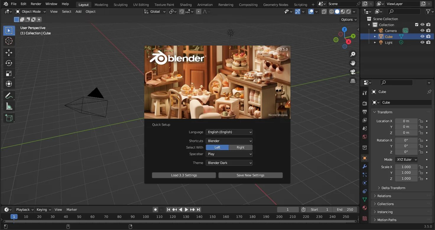The width and height of the screenshot is (435, 230).
Task: Select the Measure tool
Action: pyautogui.click(x=9, y=106)
